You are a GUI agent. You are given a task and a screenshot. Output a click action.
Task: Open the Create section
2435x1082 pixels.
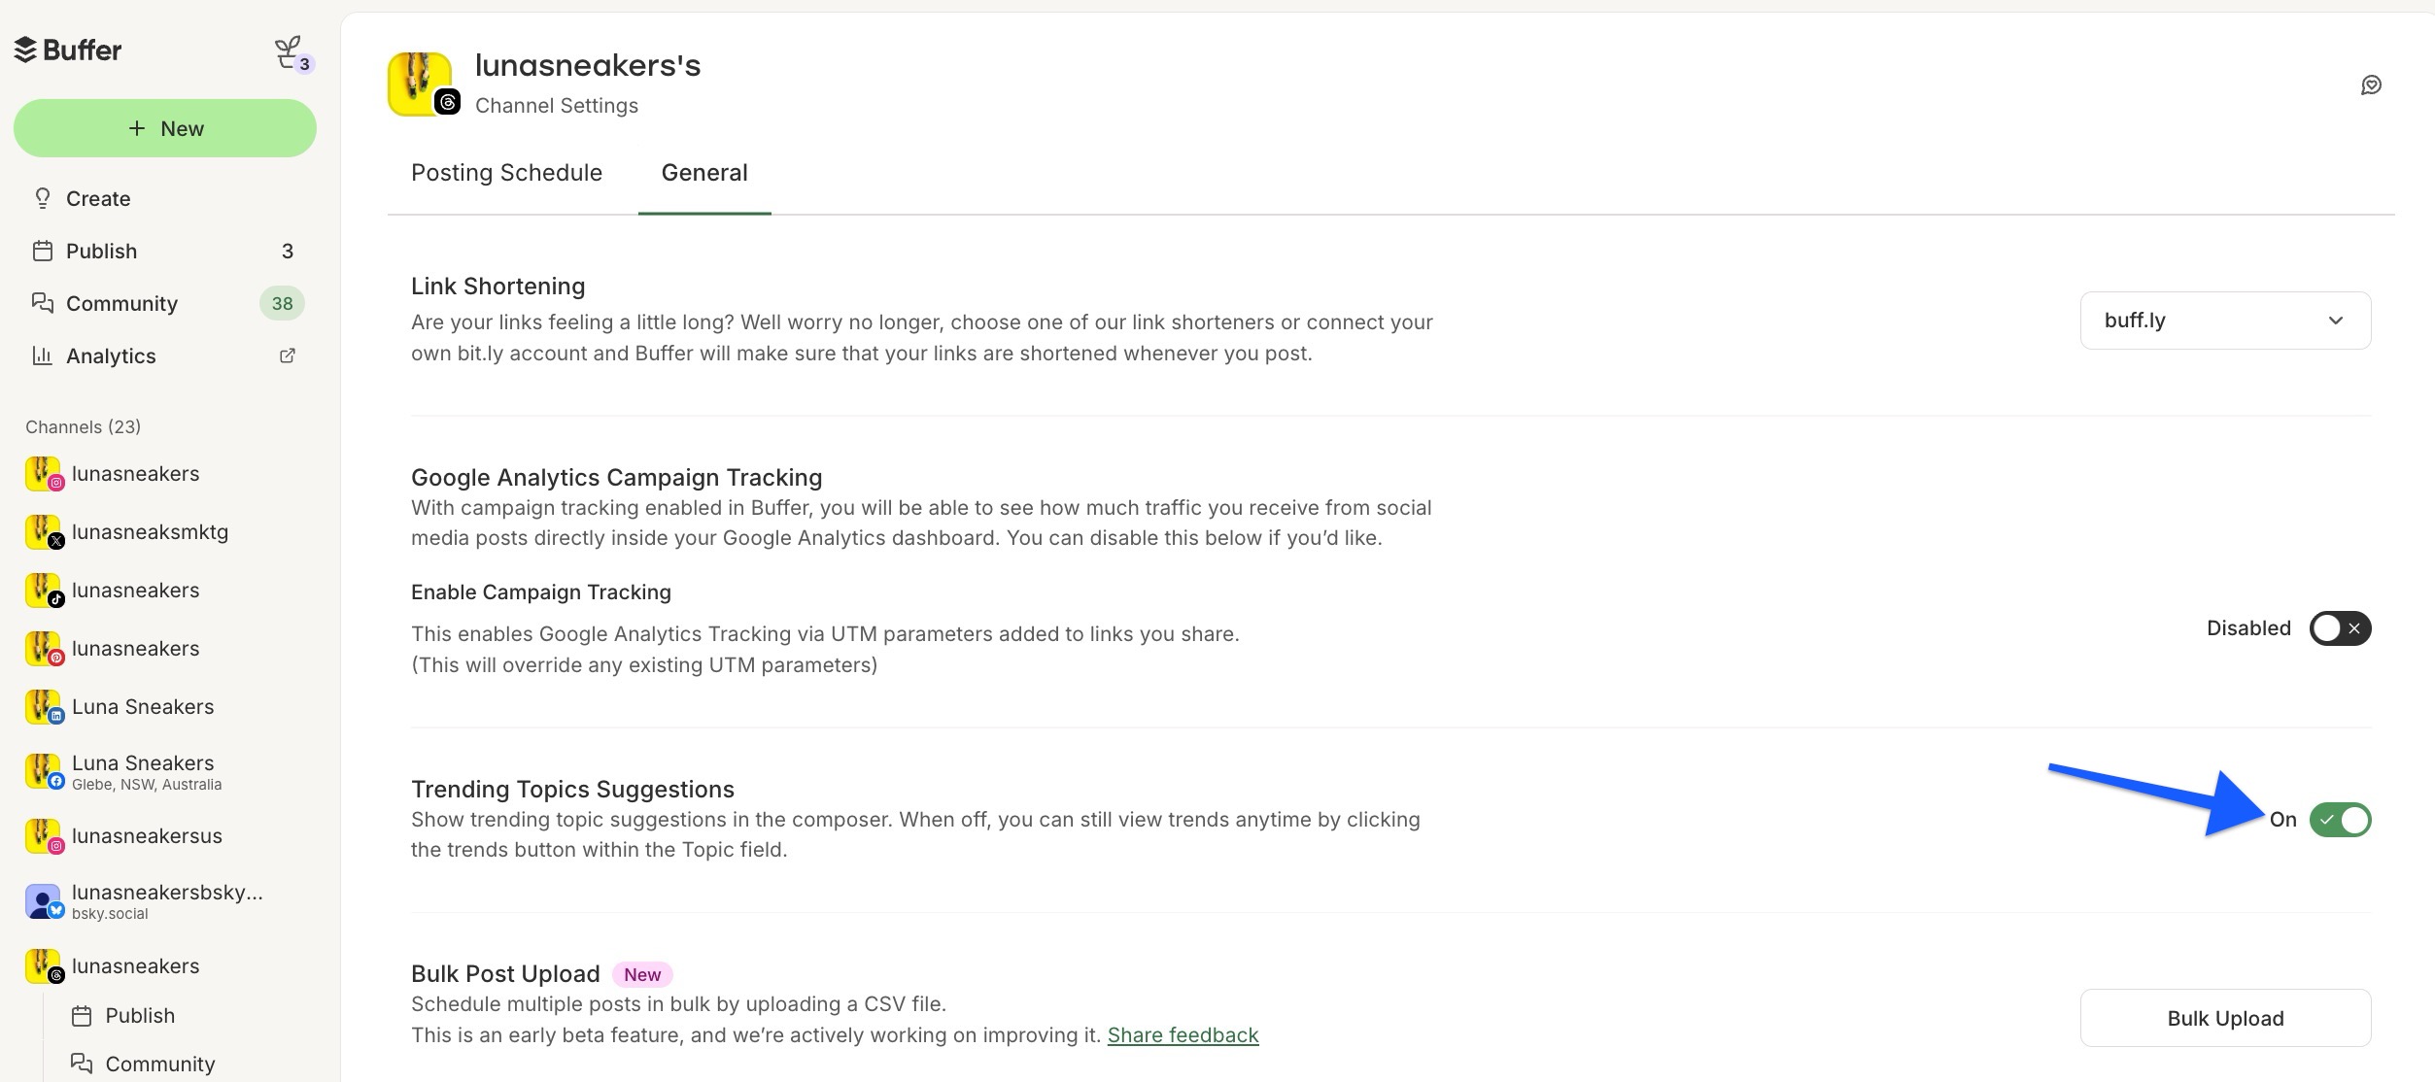pyautogui.click(x=165, y=198)
